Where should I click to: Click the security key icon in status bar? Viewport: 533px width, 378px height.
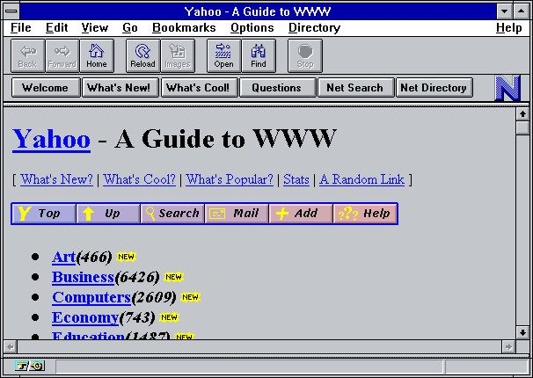30,366
